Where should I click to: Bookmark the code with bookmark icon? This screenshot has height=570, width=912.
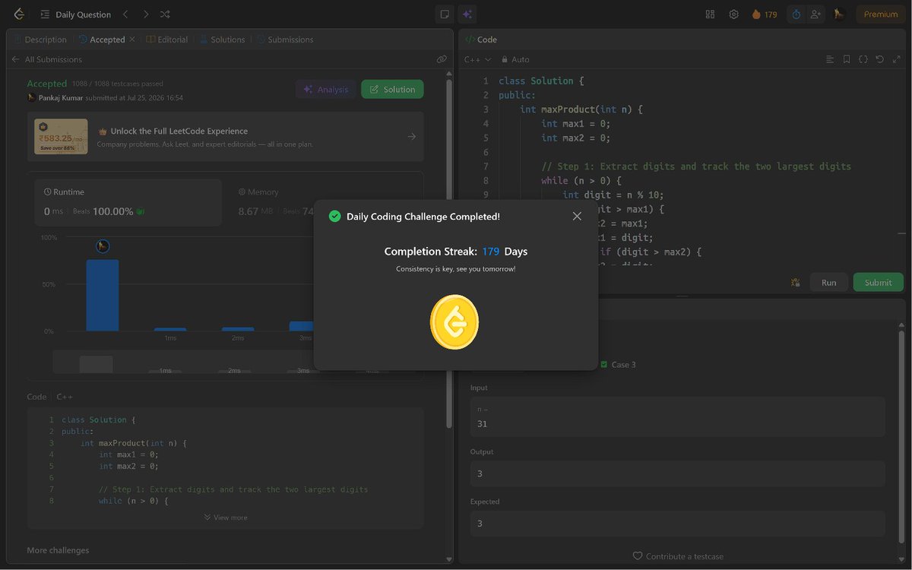point(847,59)
